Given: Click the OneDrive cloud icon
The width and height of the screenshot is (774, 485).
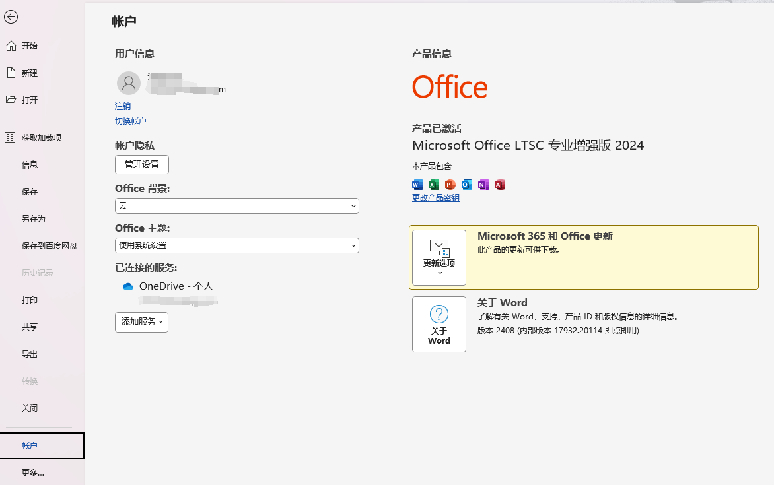Looking at the screenshot, I should (128, 286).
